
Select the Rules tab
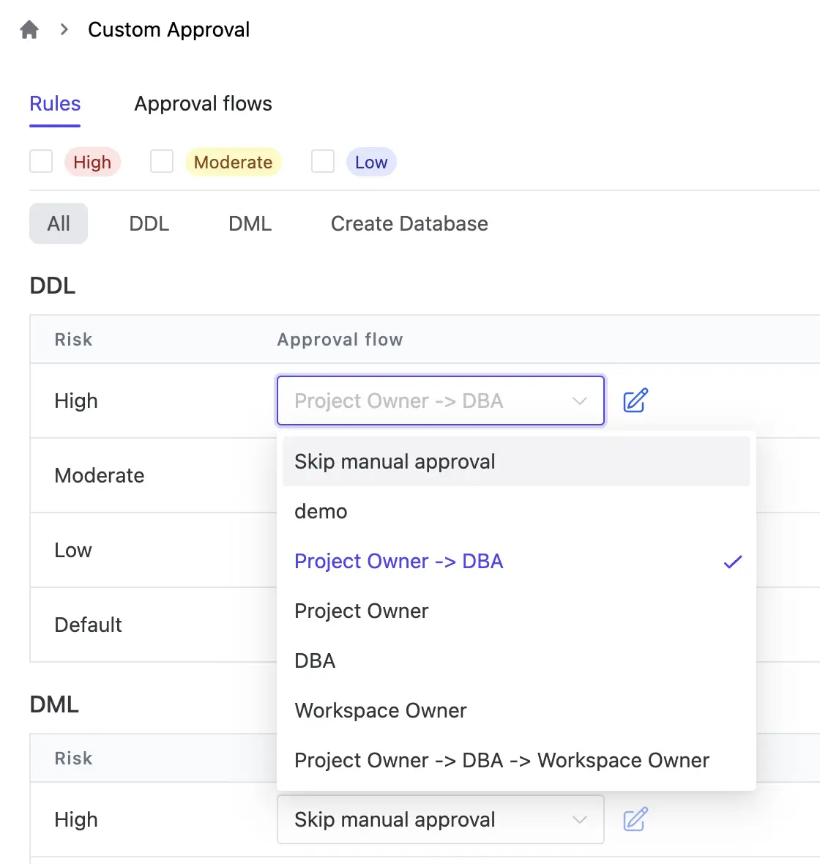point(54,103)
